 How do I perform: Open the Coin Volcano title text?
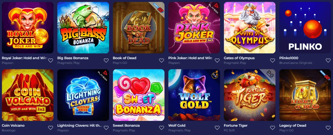tap(13, 125)
